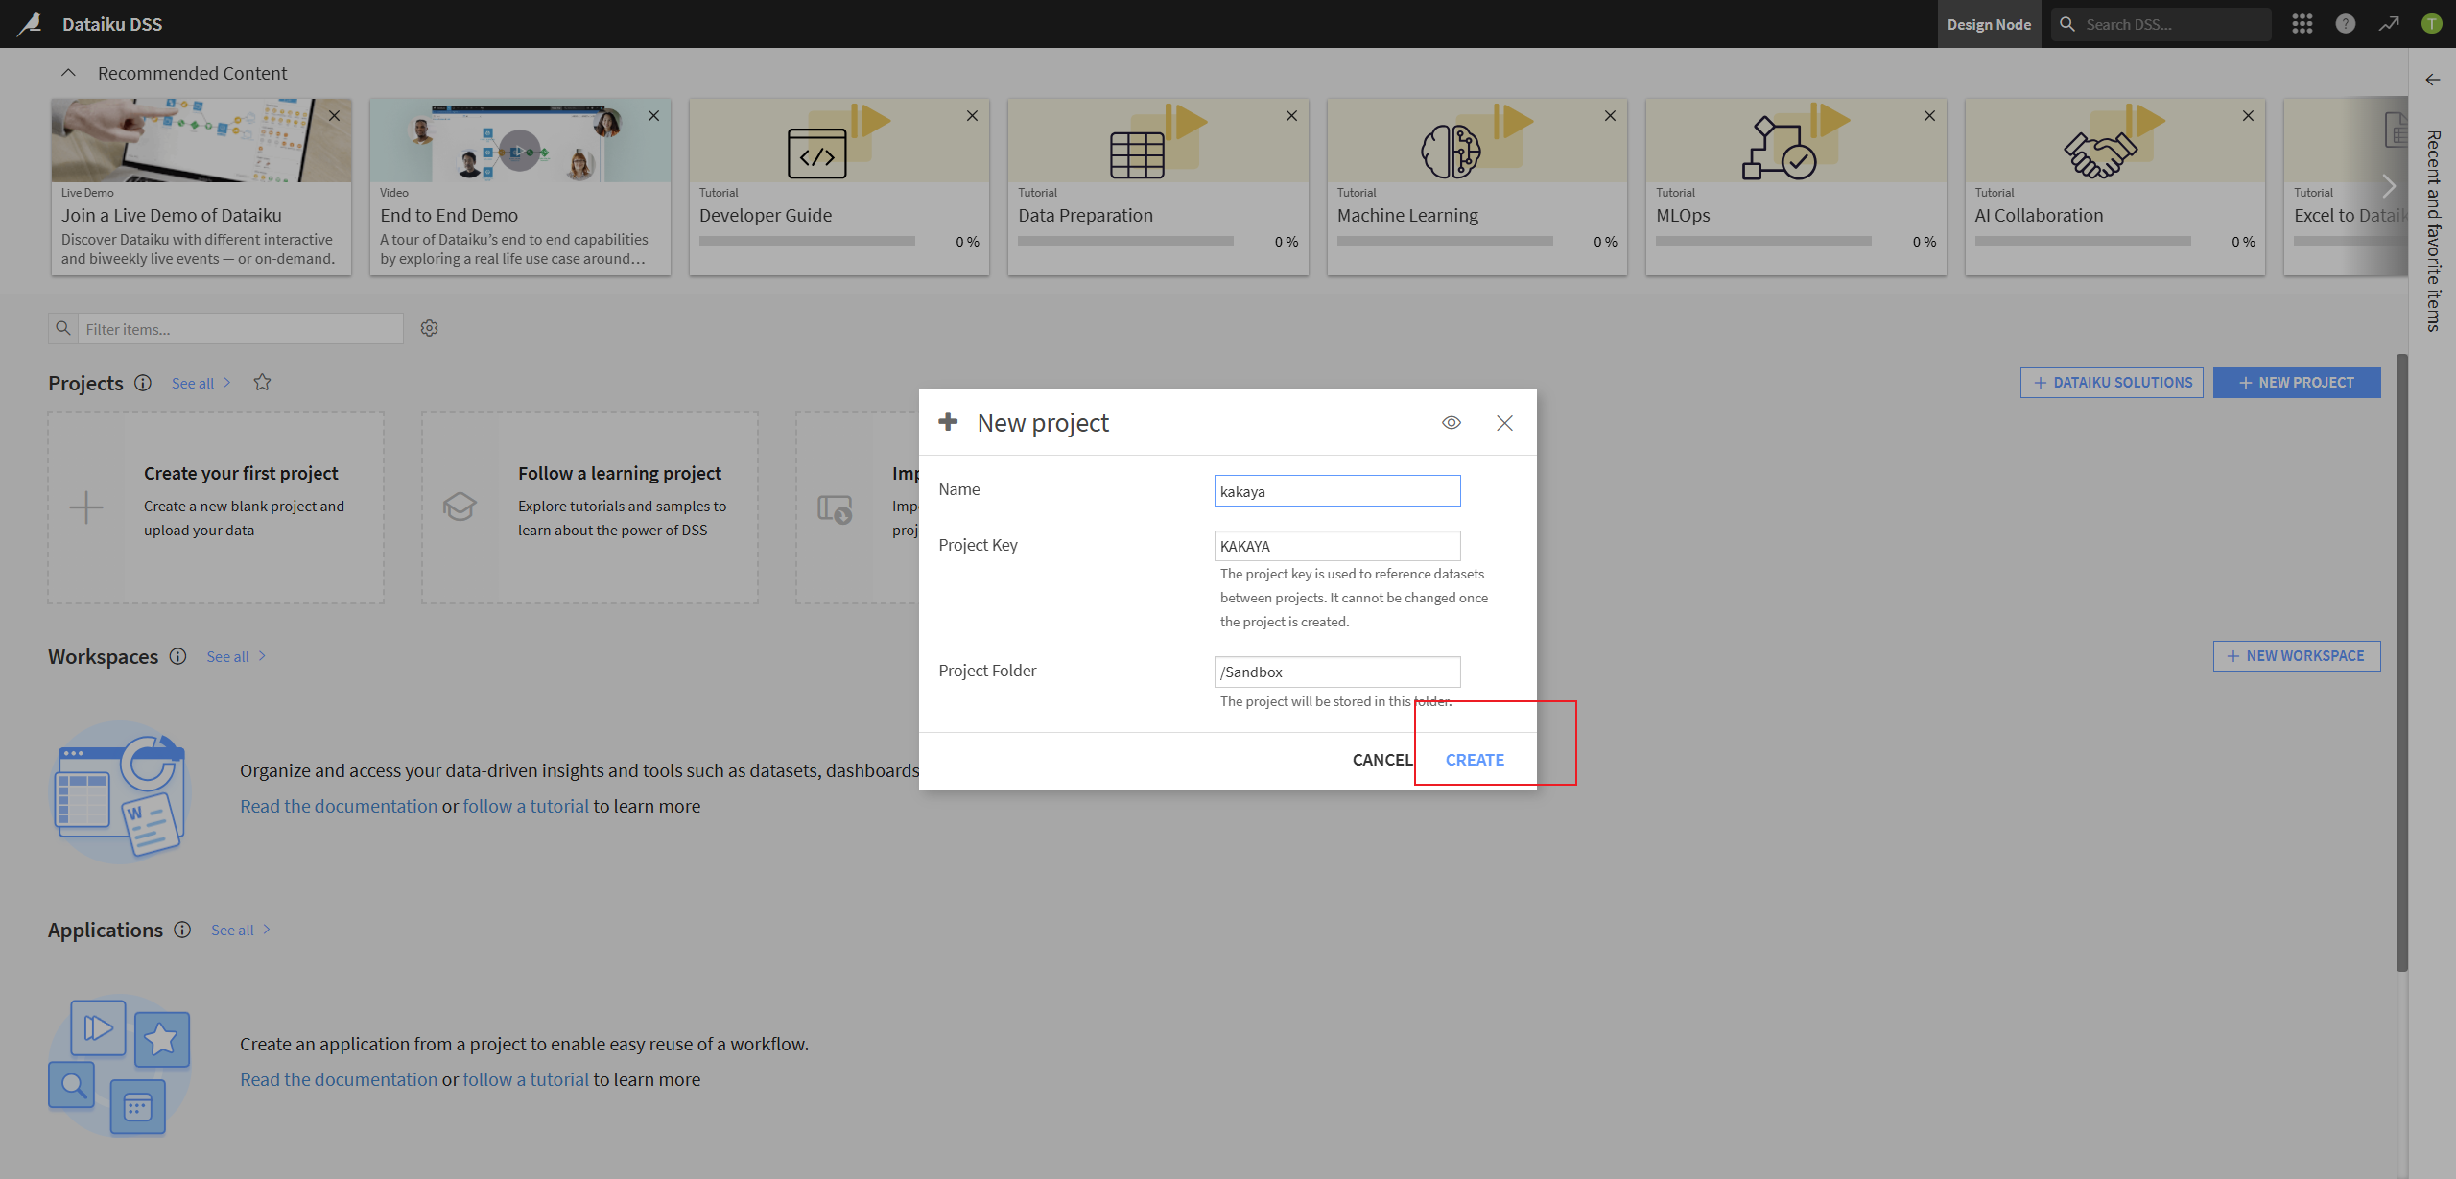Viewport: 2456px width, 1179px height.
Task: Open the applications grid menu
Action: pos(2302,24)
